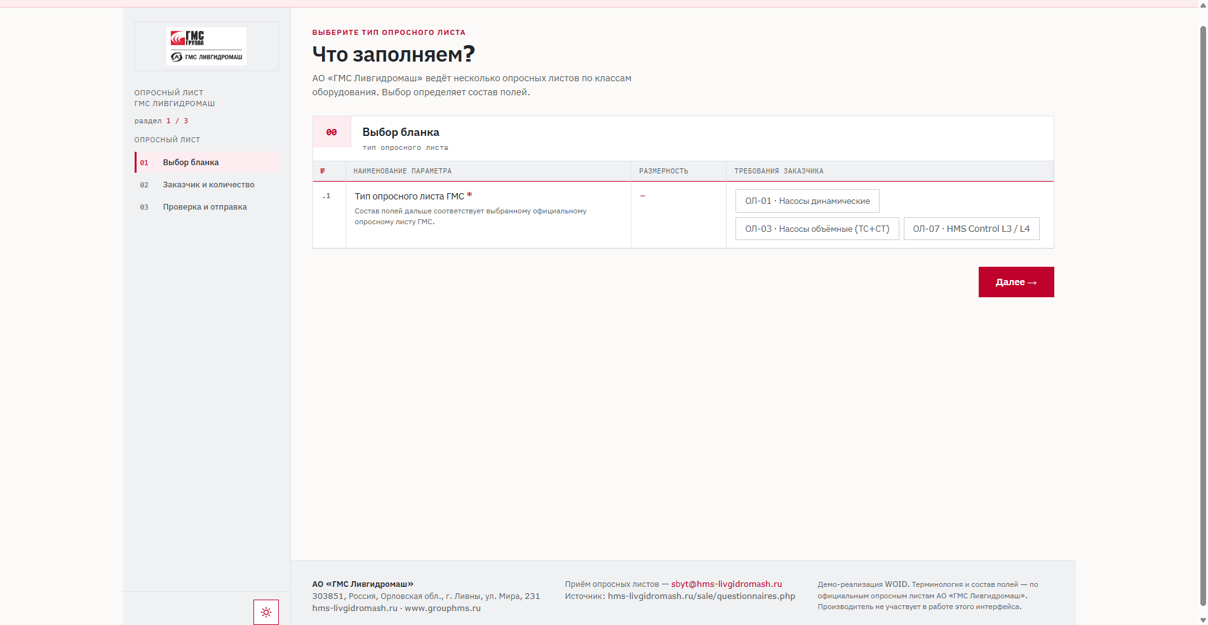Screen dimensions: 1208x625
Task: Click the 'раздел 1 / 3' progress text
Action: point(161,121)
